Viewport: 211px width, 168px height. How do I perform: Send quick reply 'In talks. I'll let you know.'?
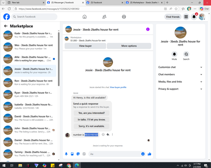tap(92, 119)
